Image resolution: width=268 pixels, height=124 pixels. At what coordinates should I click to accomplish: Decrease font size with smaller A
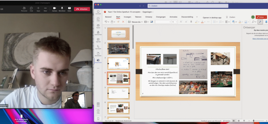click(186, 22)
